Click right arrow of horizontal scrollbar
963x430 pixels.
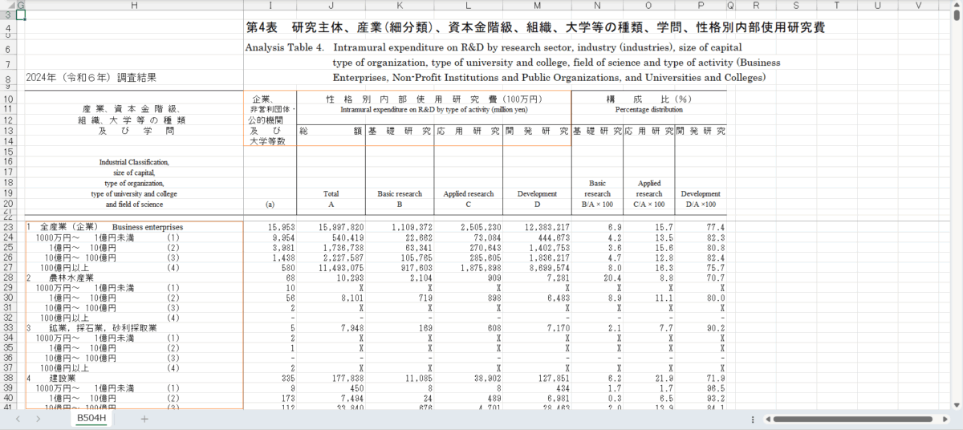pos(955,419)
